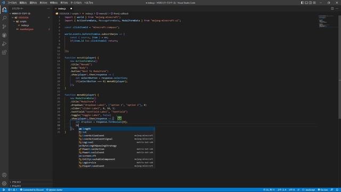Screen dimensions: 341x192
Task: Click scripts in the breadcrumb
Action: pyautogui.click(x=75, y=13)
